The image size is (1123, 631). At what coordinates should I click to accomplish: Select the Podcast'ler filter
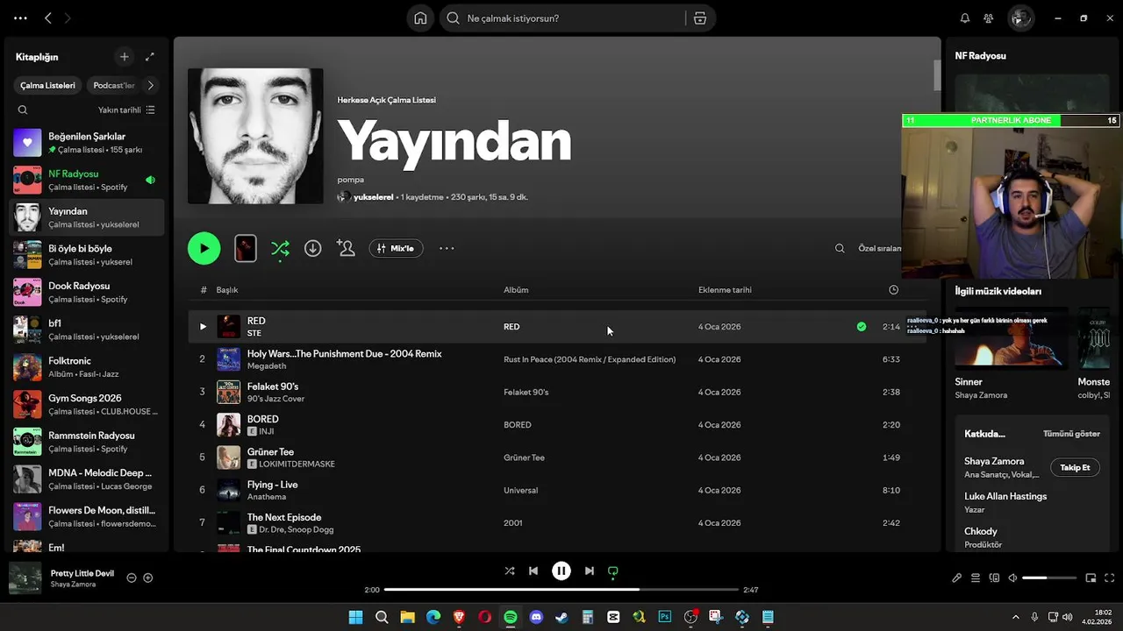click(x=114, y=85)
